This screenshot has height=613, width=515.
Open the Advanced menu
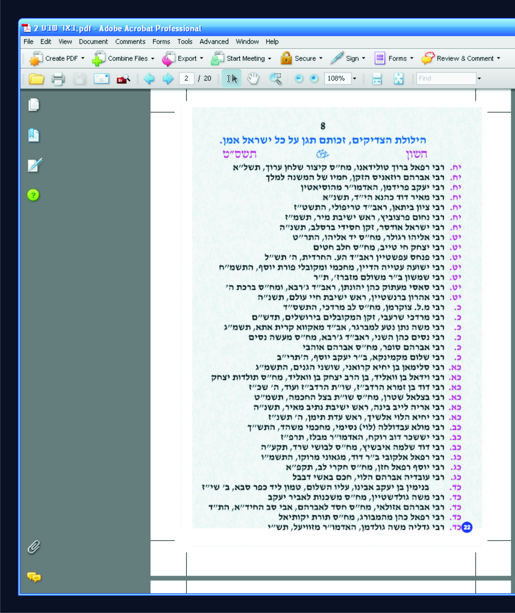tap(214, 42)
